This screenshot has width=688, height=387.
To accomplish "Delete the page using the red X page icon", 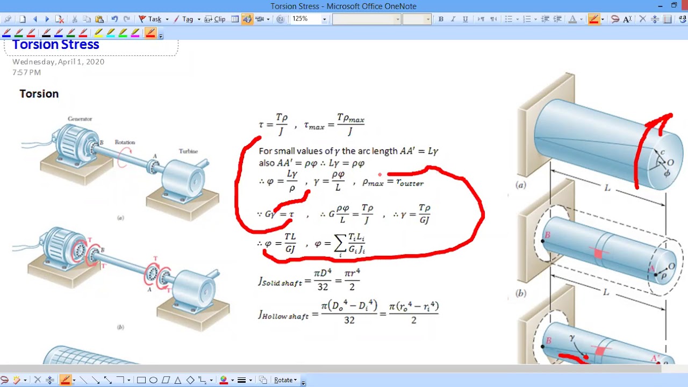I will click(60, 19).
